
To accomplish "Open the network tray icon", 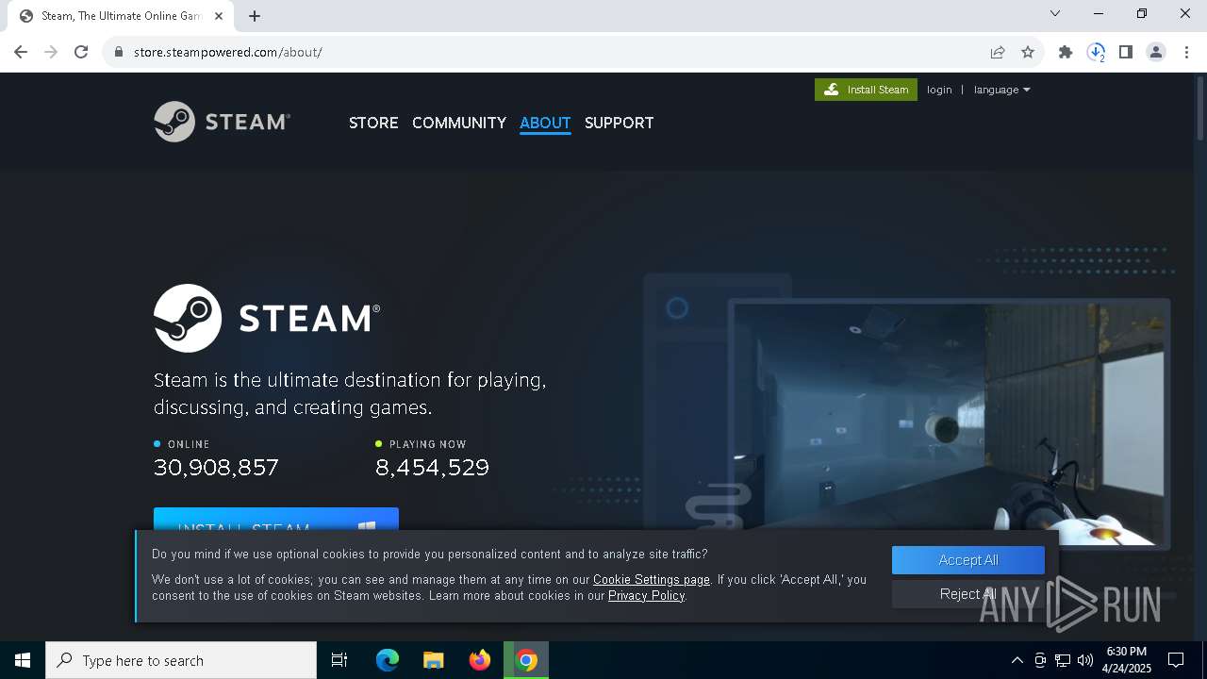I will click(x=1063, y=660).
